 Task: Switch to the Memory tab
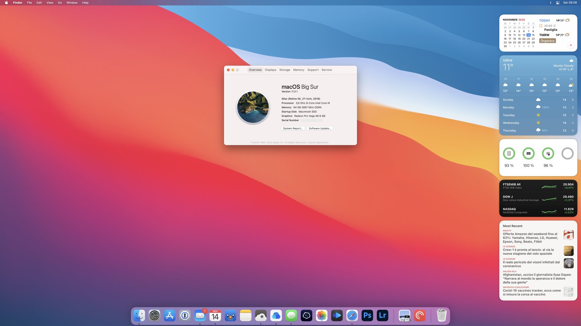[299, 70]
